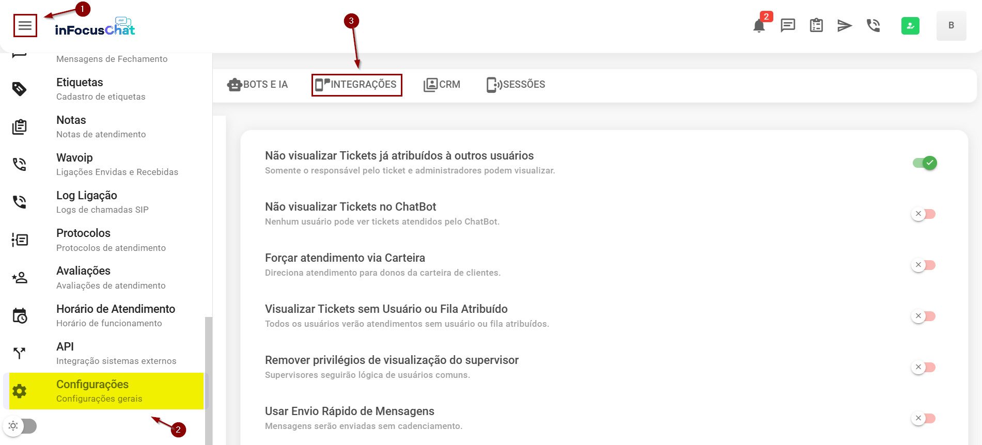The width and height of the screenshot is (982, 445).
Task: Click the Etiquetas tag icon in sidebar
Action: point(20,89)
